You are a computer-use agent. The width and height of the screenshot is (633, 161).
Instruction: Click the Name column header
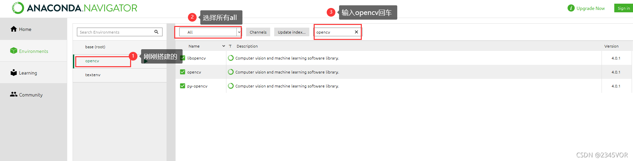tap(194, 46)
